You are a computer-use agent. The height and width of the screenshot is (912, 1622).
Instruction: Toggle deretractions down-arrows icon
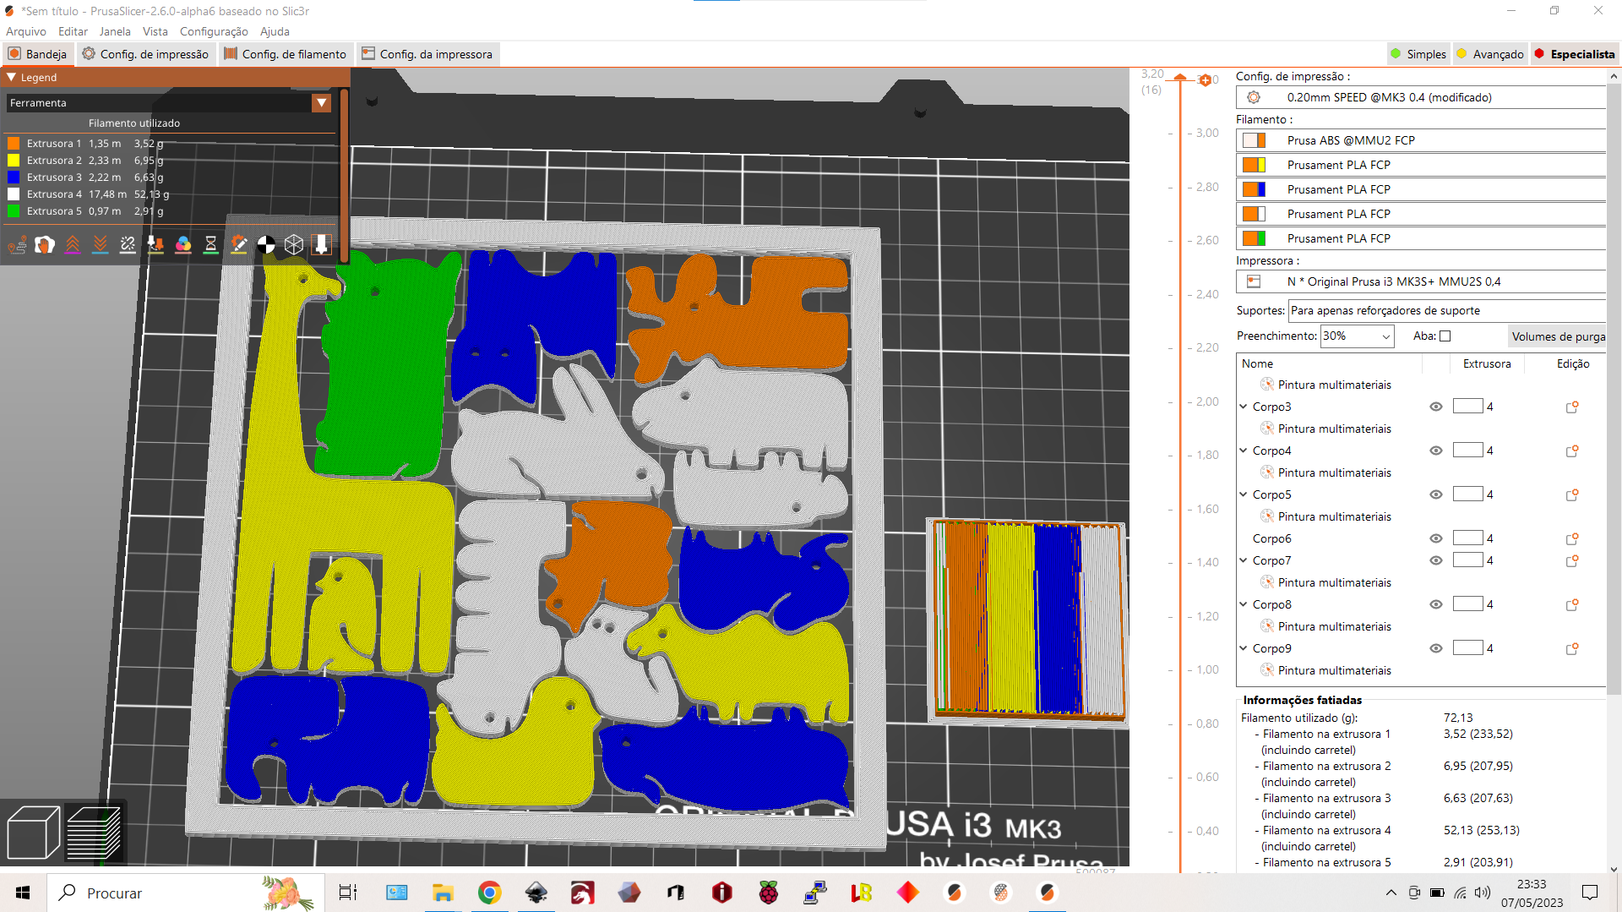click(101, 245)
